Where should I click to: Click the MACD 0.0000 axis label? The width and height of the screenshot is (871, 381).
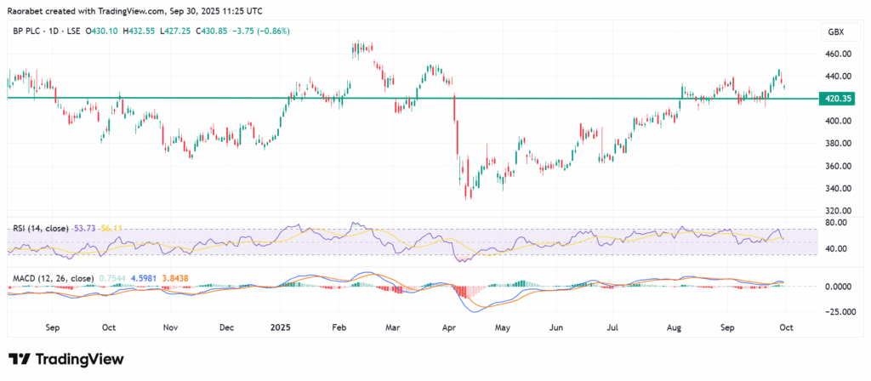point(836,287)
